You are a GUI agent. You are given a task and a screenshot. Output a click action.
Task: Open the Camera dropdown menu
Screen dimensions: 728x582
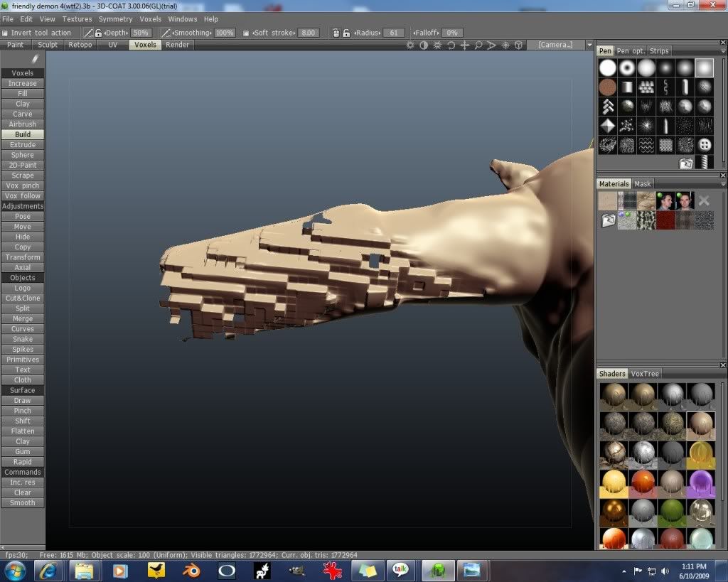[589, 45]
